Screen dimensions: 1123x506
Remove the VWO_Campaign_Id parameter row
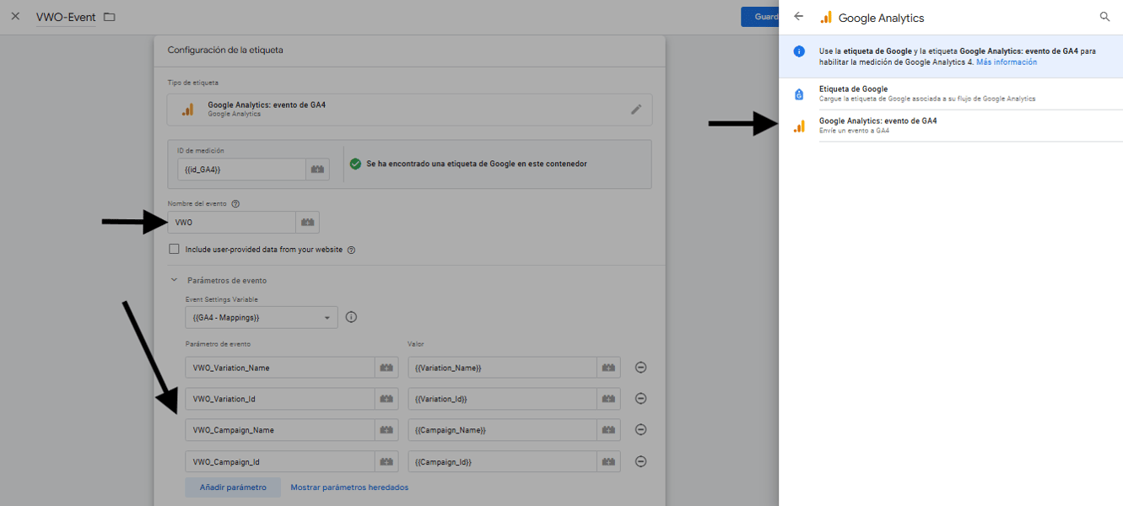click(640, 462)
